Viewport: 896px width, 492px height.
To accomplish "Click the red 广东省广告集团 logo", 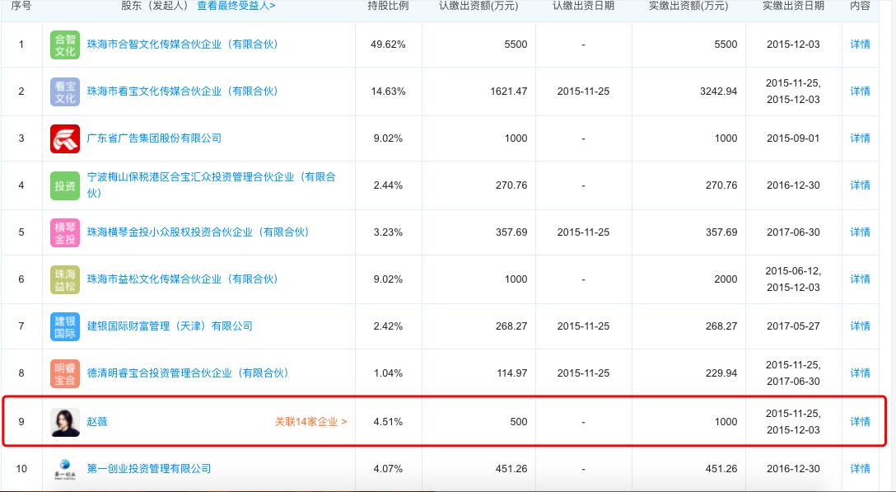I will point(64,138).
